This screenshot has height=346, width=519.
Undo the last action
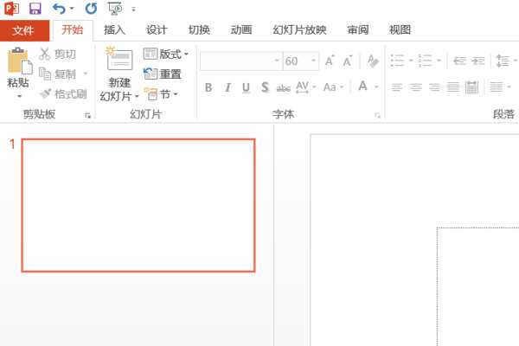(59, 9)
